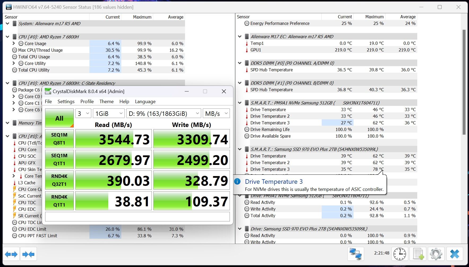Click the lightning icon beside CPU EDC
Screen dimensions: 469x267
pos(15,209)
